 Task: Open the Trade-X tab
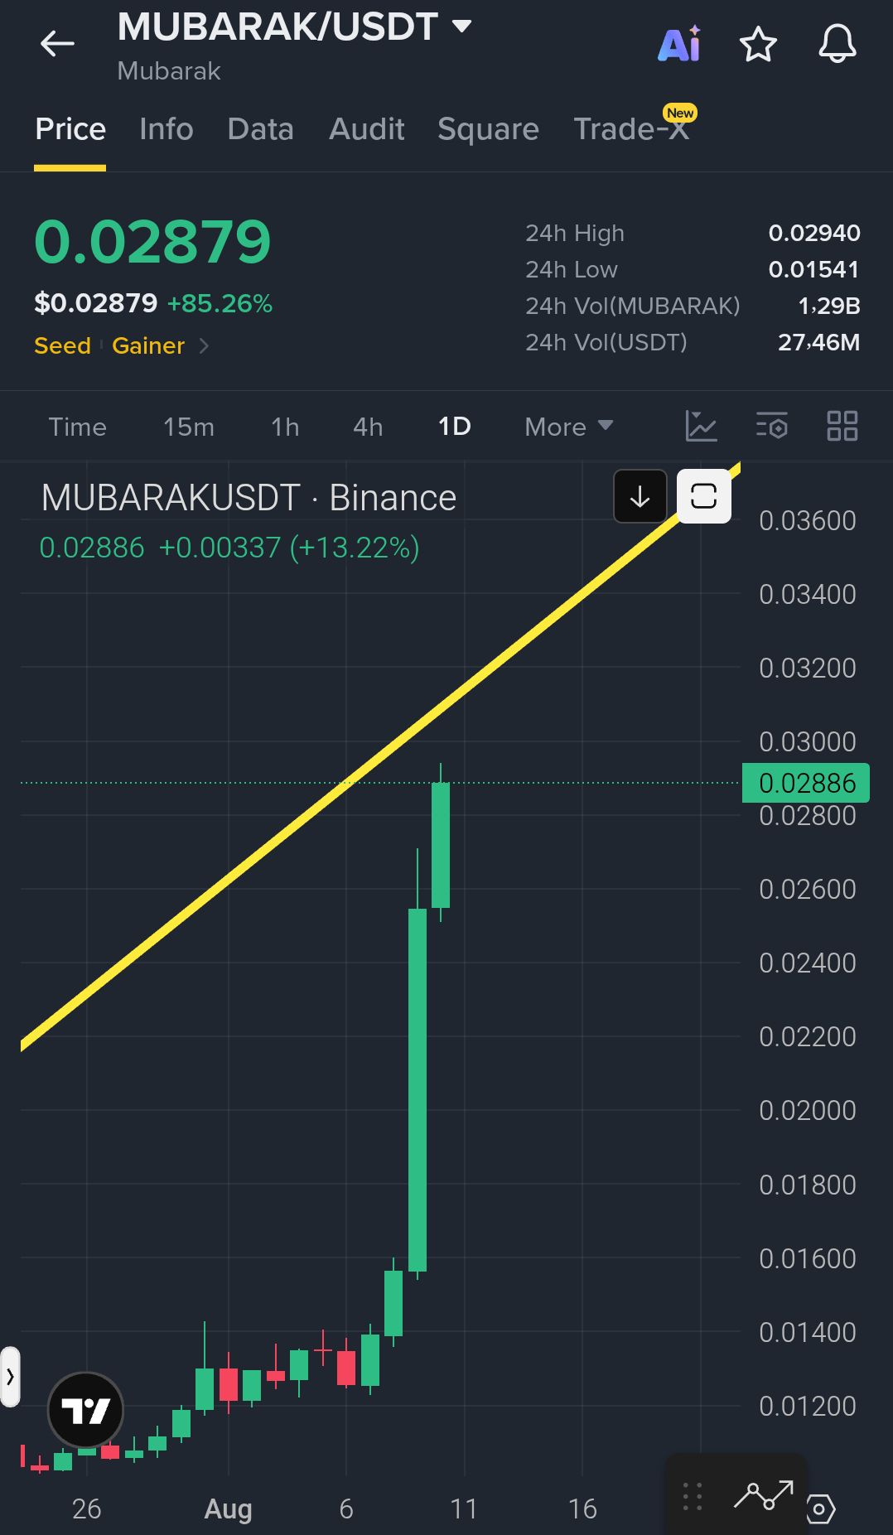[631, 129]
